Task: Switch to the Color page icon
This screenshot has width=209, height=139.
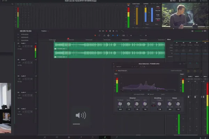Action: [93, 137]
